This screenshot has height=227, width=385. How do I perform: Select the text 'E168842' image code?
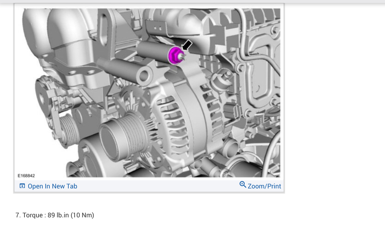click(x=26, y=176)
